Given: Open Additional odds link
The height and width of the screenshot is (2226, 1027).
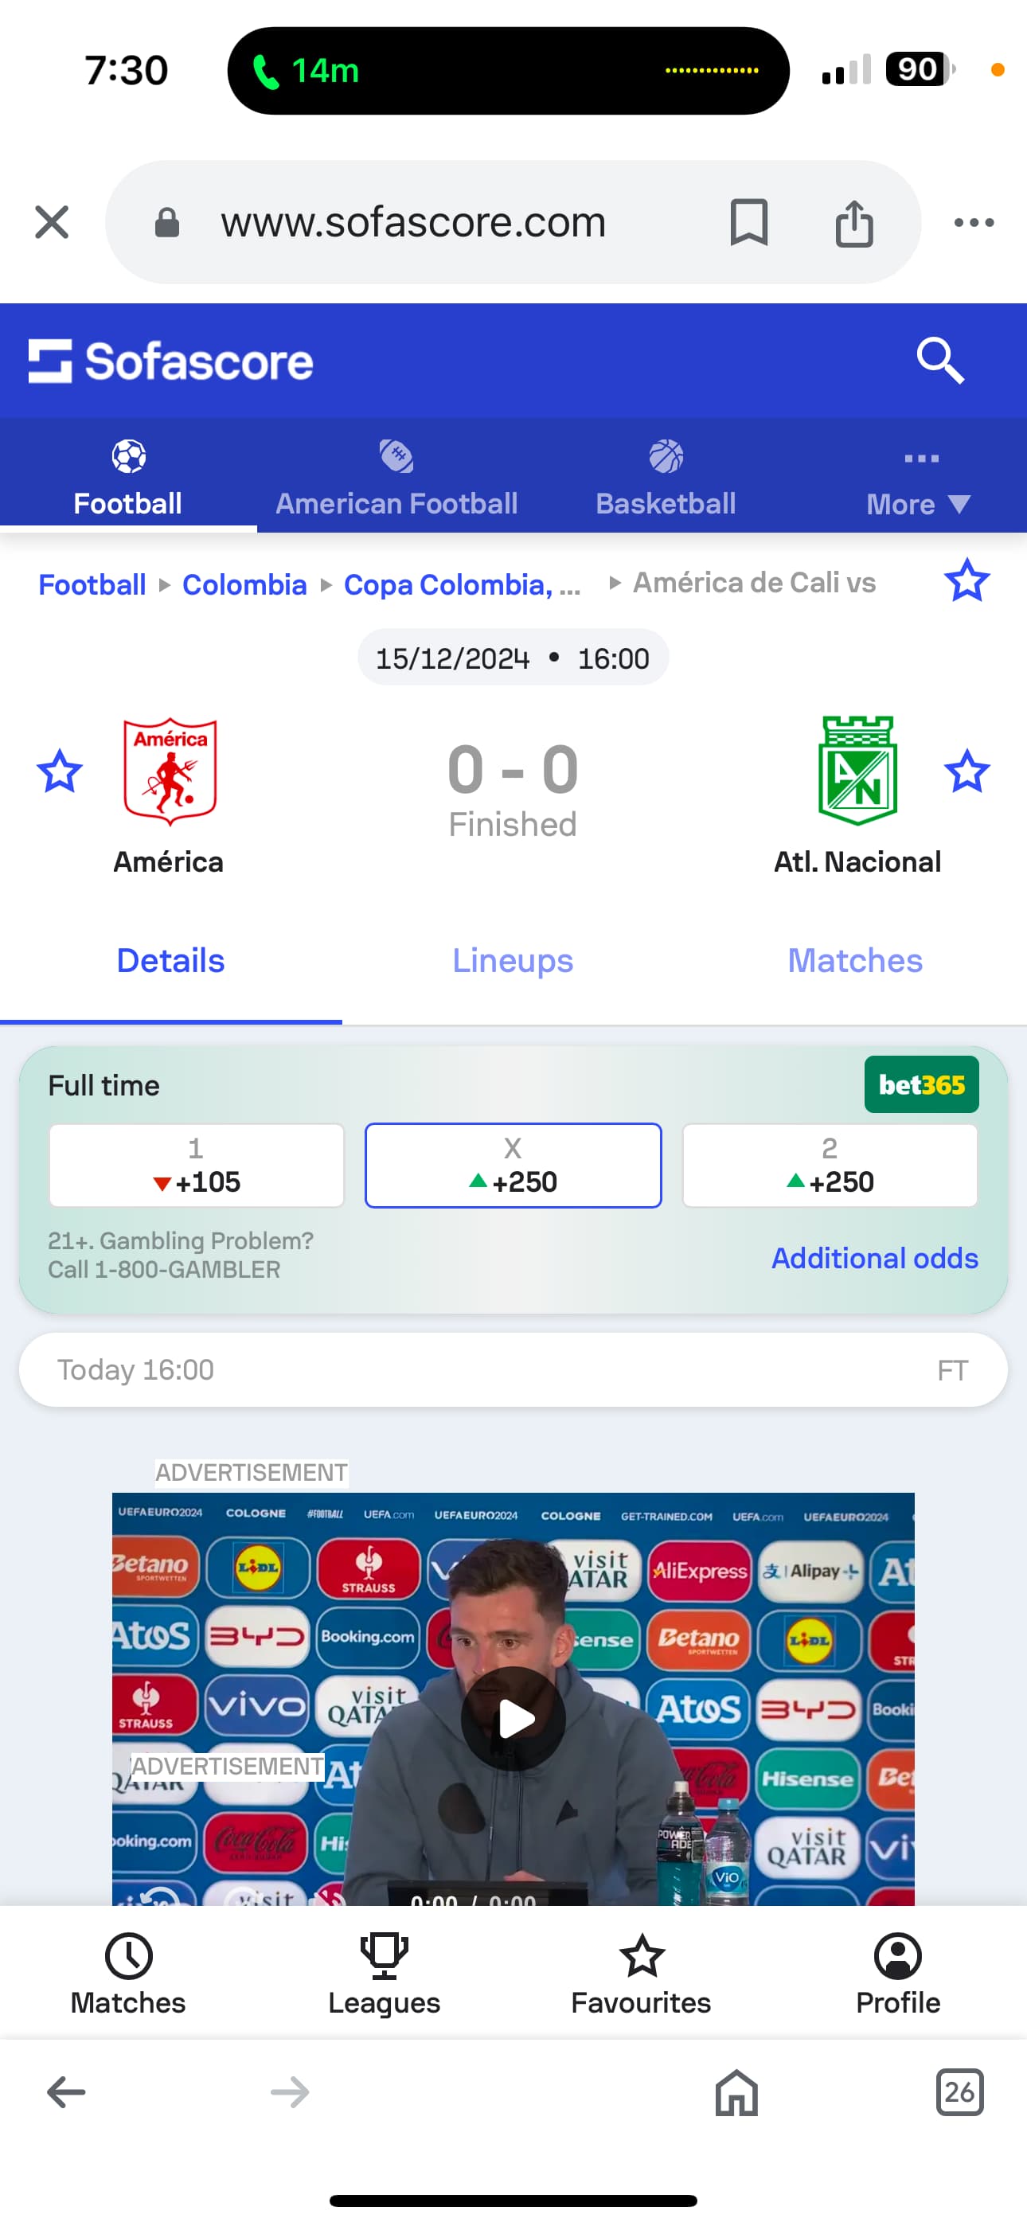Looking at the screenshot, I should [x=874, y=1258].
